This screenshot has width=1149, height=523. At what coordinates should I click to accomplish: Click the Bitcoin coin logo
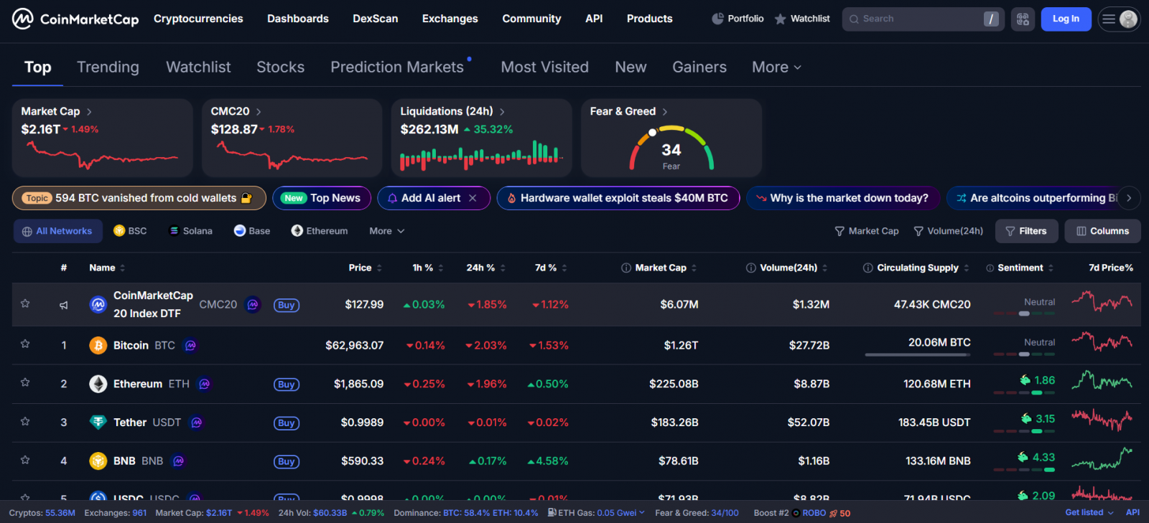98,346
